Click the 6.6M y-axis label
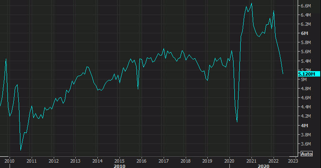The height and width of the screenshot is (168, 321). tap(306, 6)
